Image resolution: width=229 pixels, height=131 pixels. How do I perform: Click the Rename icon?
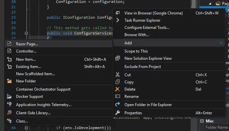pos(118,96)
